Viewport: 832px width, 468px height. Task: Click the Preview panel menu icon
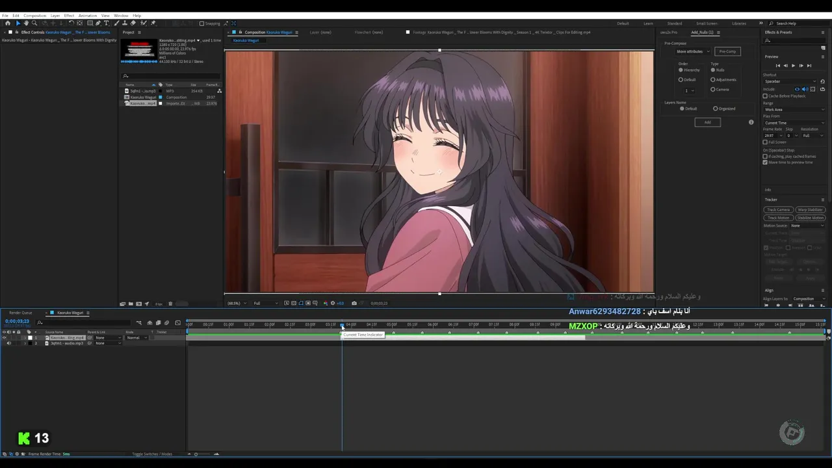[823, 57]
